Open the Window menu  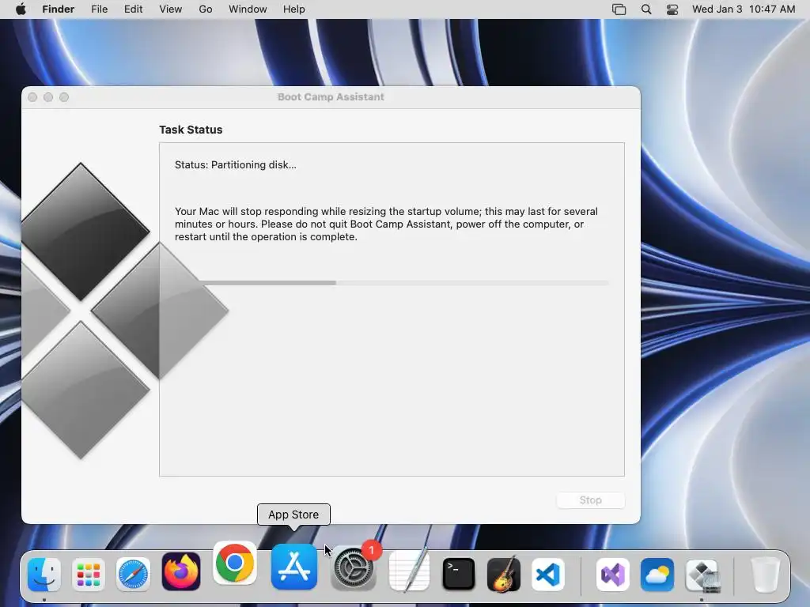(248, 9)
